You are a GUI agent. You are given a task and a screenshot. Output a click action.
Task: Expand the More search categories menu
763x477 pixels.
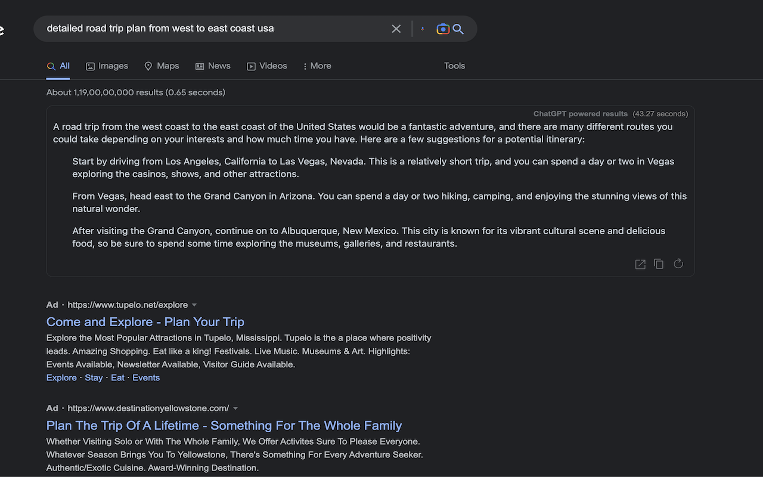pos(317,66)
